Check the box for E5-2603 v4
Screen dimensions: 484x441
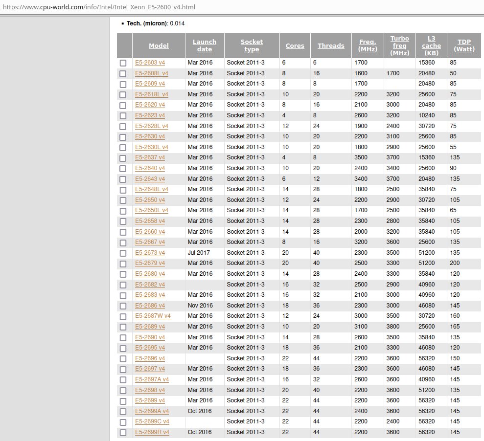(x=123, y=63)
